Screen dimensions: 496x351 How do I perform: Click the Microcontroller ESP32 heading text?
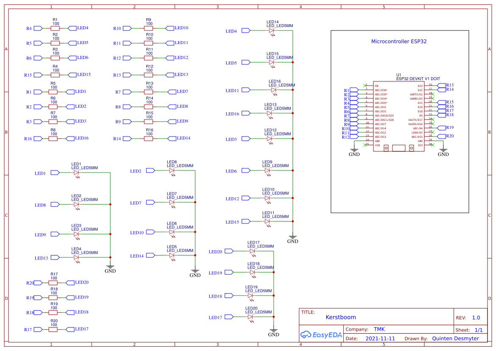click(399, 41)
